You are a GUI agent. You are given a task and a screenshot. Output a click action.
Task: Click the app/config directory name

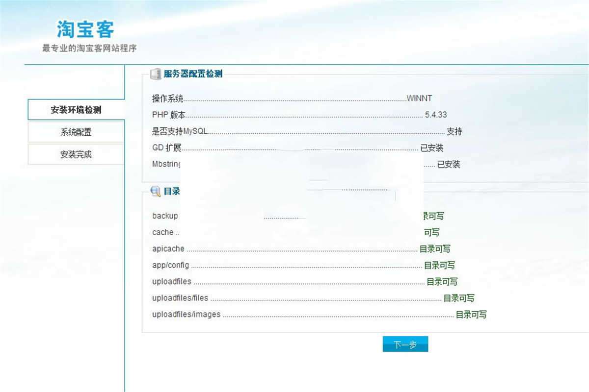click(170, 265)
